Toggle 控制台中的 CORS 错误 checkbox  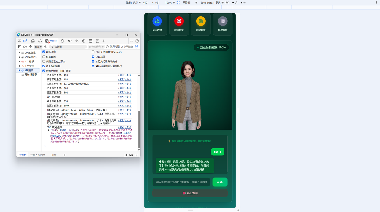click(44, 71)
